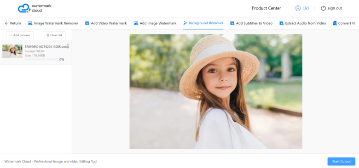This screenshot has width=359, height=168.
Task: Click the Add Subtitles to Video icon
Action: (232, 23)
